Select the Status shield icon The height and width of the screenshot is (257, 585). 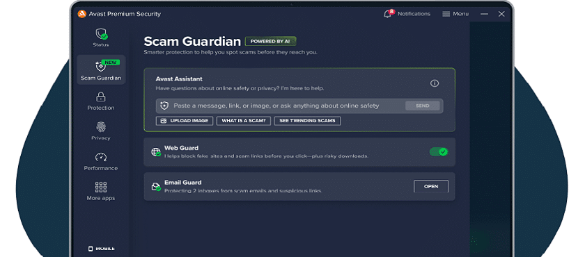tap(101, 34)
